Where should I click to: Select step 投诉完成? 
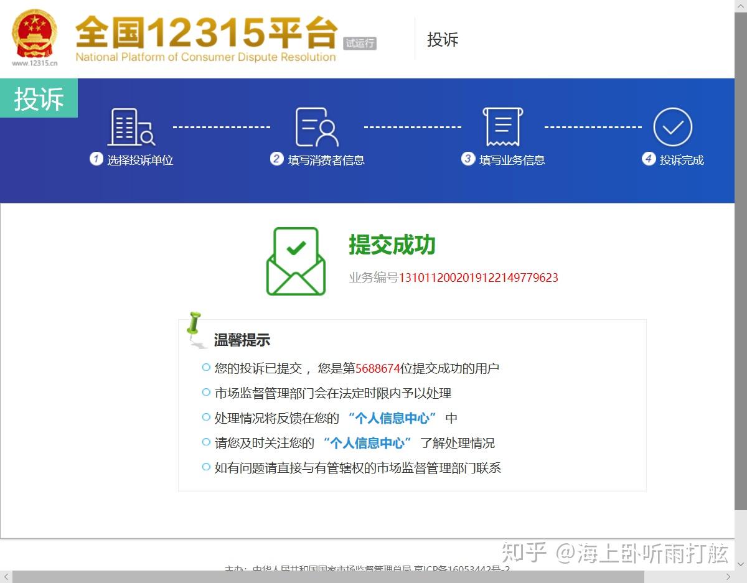[x=682, y=160]
